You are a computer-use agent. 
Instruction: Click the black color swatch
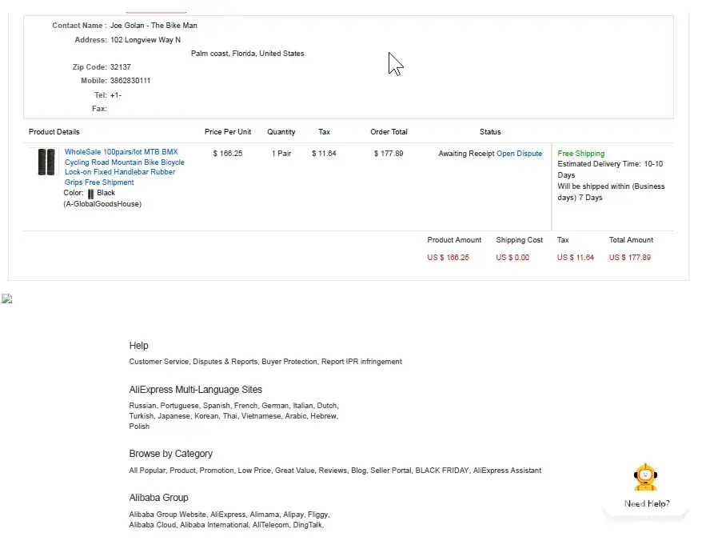pos(91,193)
